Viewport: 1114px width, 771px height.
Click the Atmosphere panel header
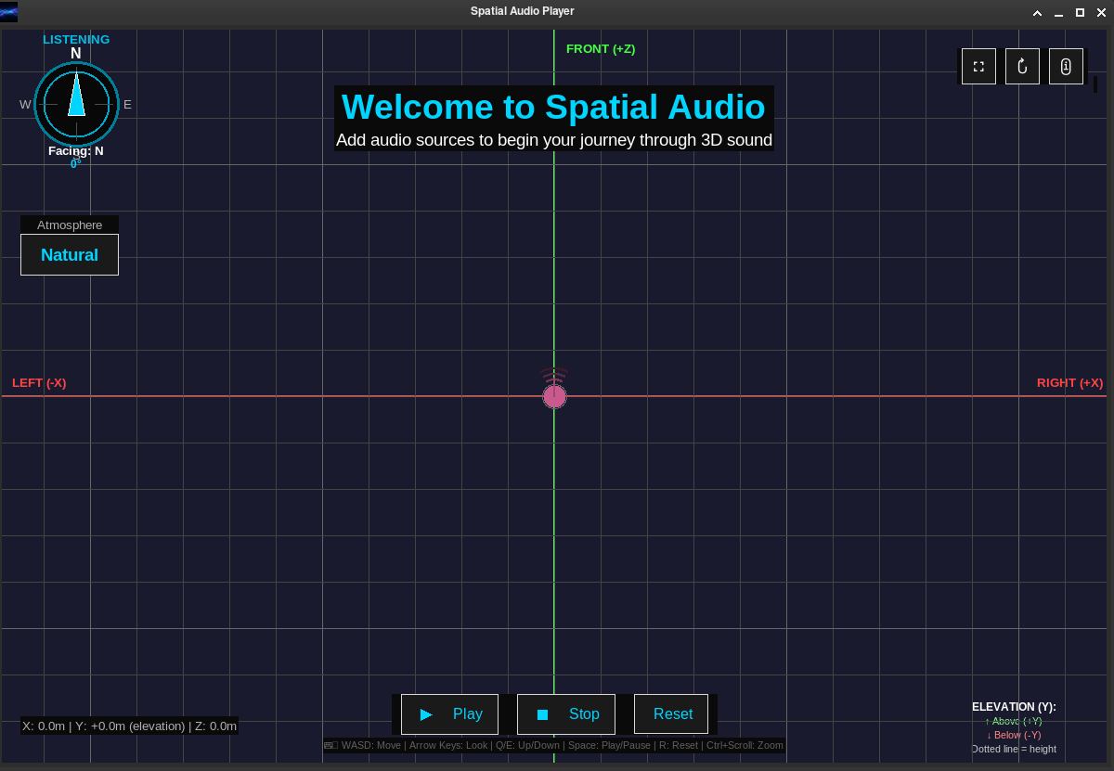[x=69, y=225]
